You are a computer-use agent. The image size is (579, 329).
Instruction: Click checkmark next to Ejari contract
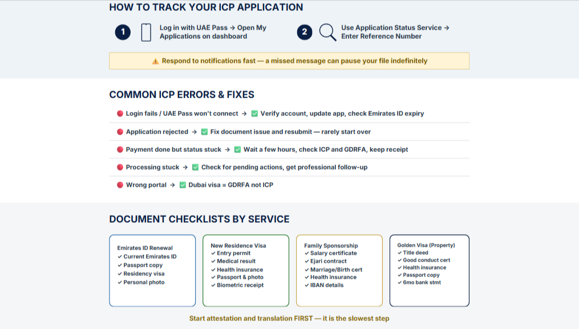(x=306, y=261)
